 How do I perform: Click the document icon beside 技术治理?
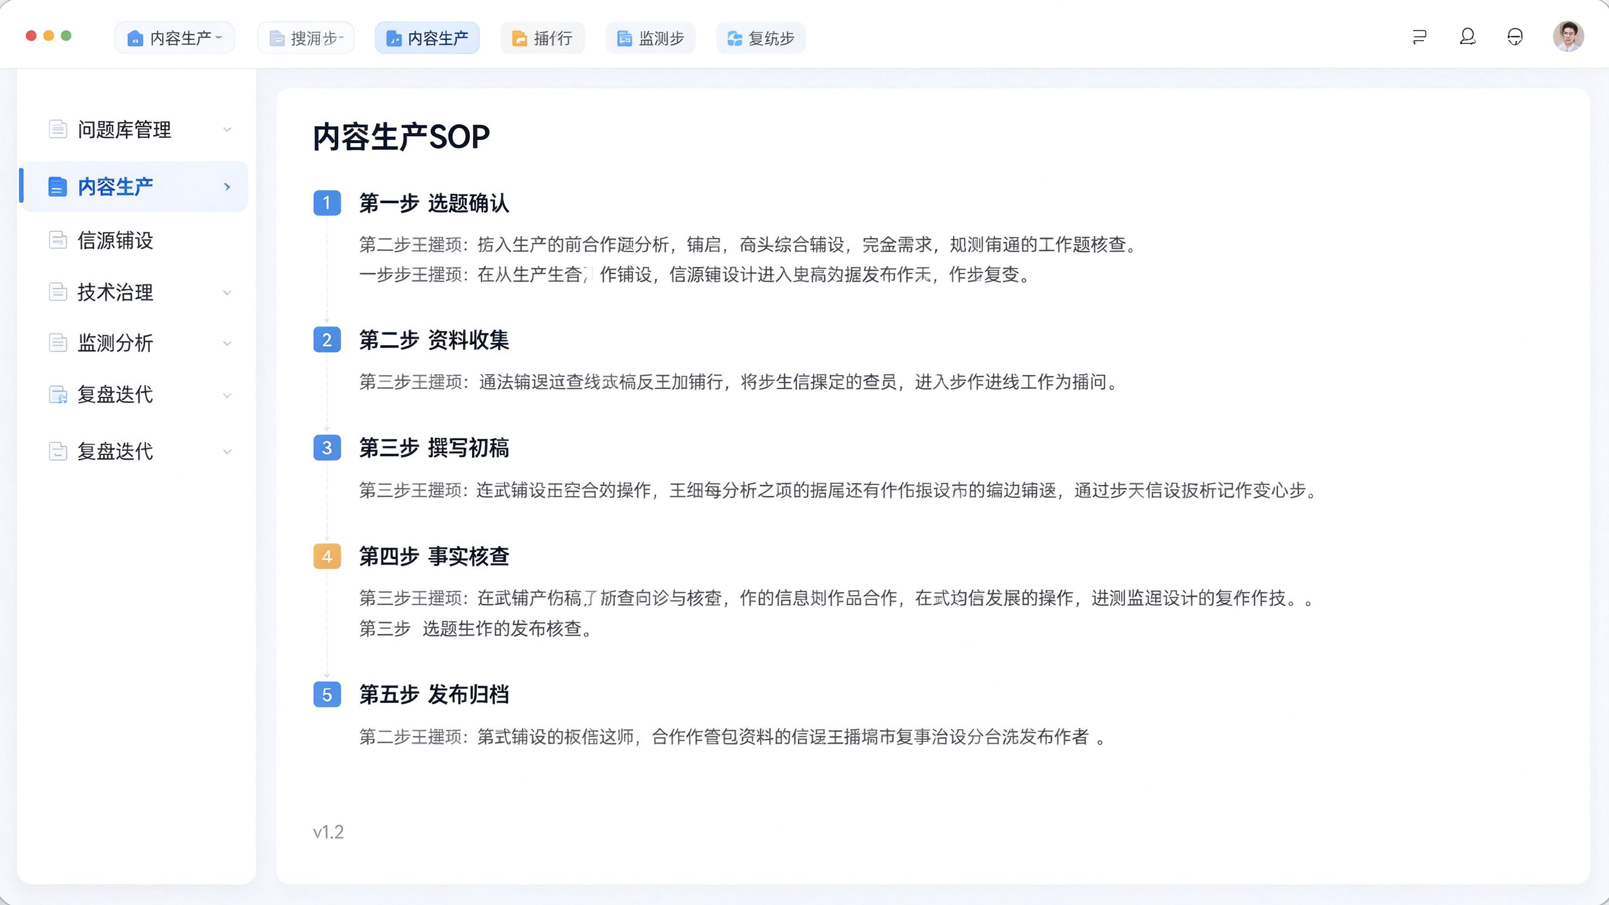(x=58, y=292)
